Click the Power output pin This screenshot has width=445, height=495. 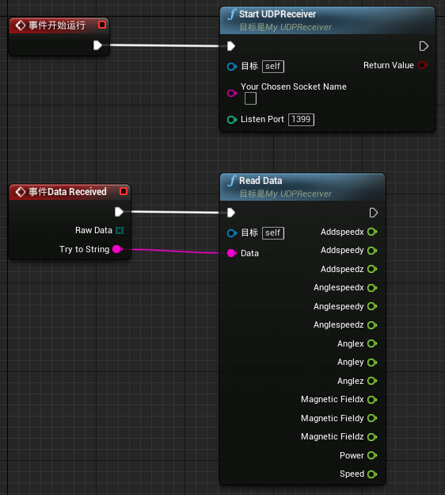click(x=372, y=455)
